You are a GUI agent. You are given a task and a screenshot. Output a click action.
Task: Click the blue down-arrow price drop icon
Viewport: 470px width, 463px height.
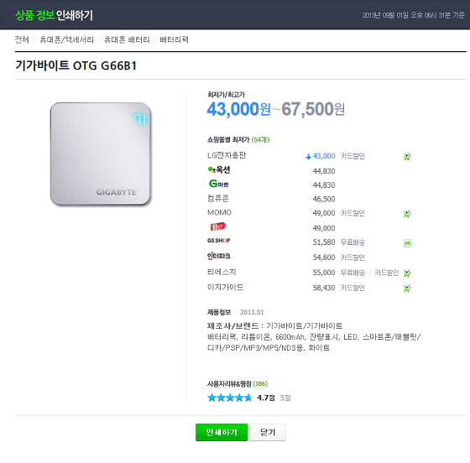pyautogui.click(x=308, y=157)
